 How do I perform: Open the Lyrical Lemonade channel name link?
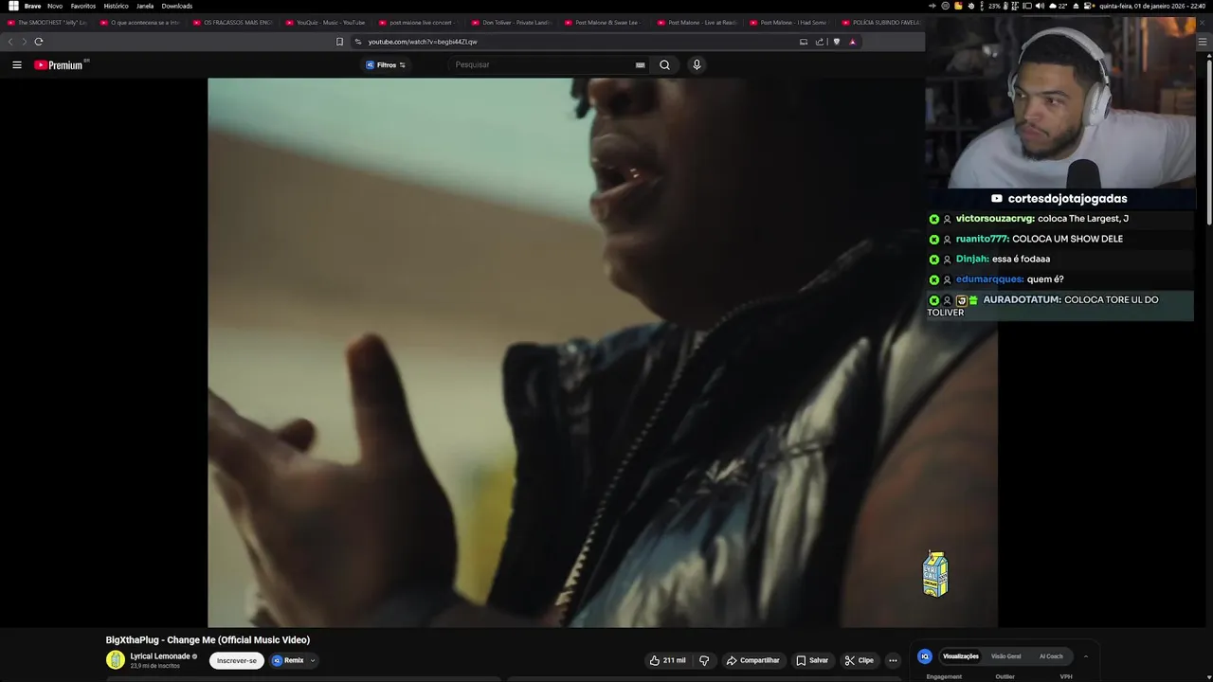click(x=160, y=656)
